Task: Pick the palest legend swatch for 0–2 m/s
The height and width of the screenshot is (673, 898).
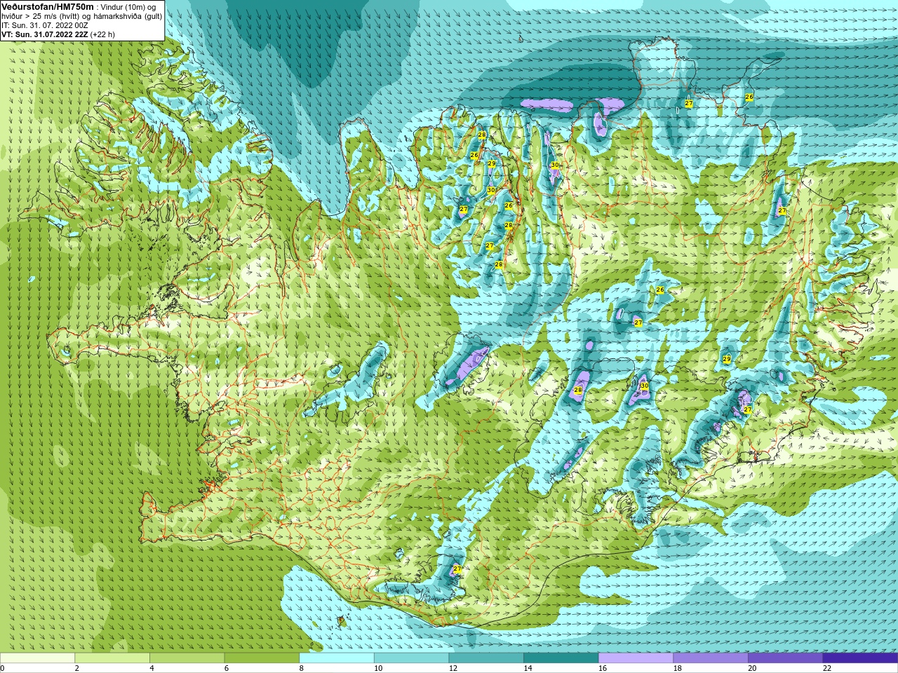Action: 37,658
